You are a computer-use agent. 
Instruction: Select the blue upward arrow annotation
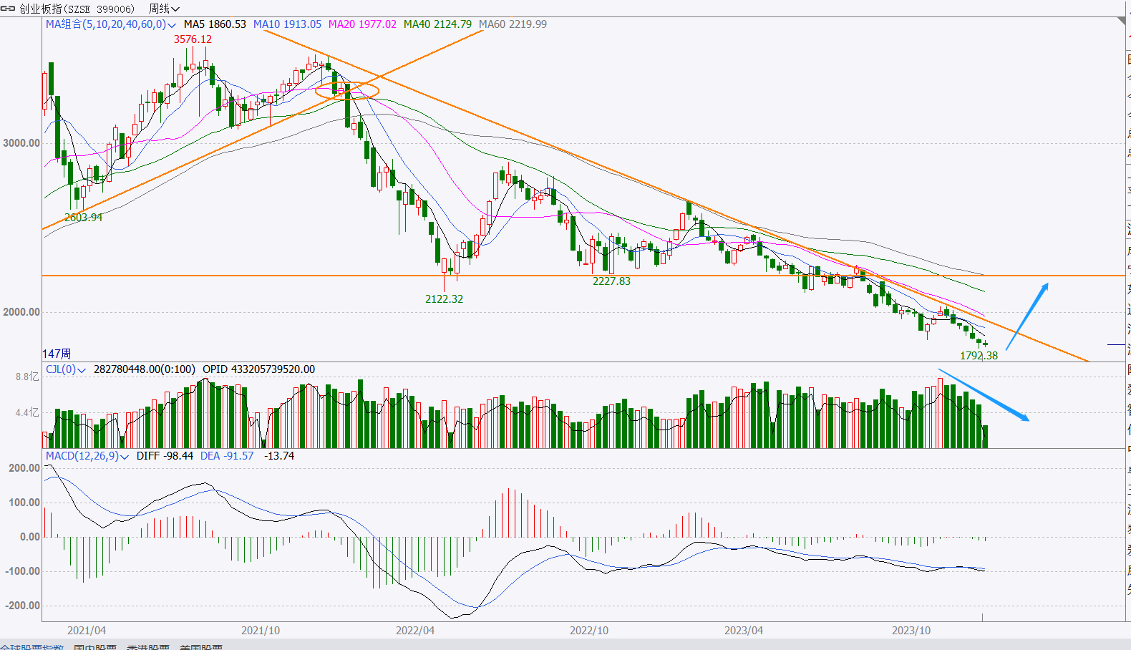click(x=1027, y=316)
